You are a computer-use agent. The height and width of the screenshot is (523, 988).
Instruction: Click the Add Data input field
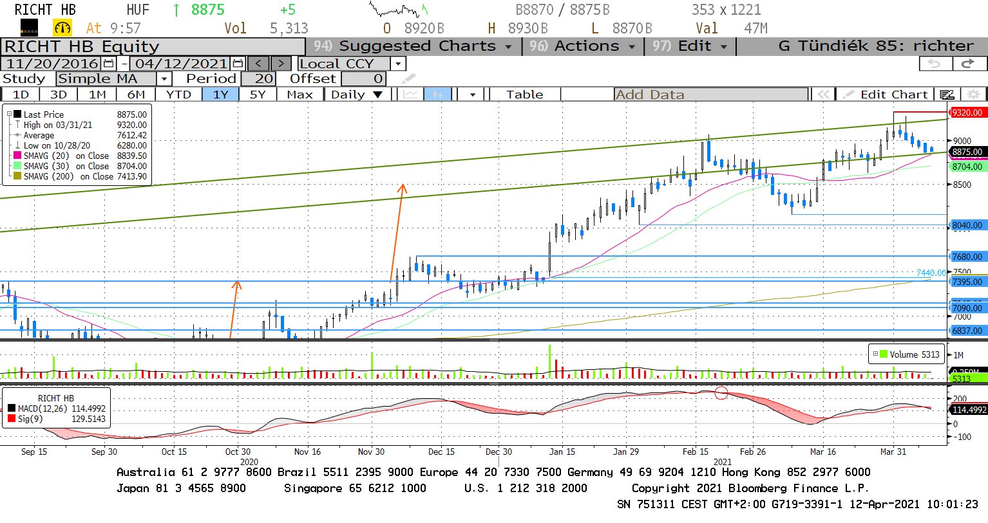click(710, 95)
